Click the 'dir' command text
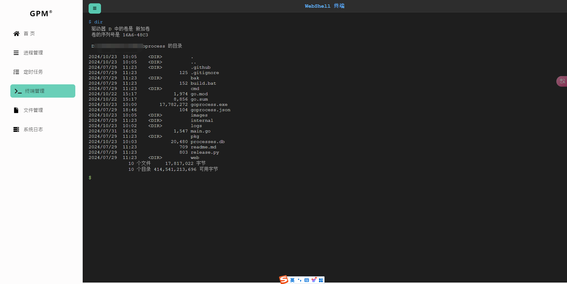567x284 pixels. 98,22
